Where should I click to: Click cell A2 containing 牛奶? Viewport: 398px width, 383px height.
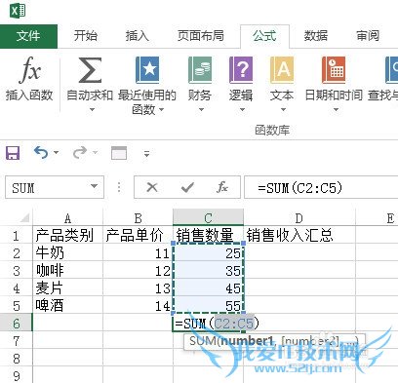[67, 252]
